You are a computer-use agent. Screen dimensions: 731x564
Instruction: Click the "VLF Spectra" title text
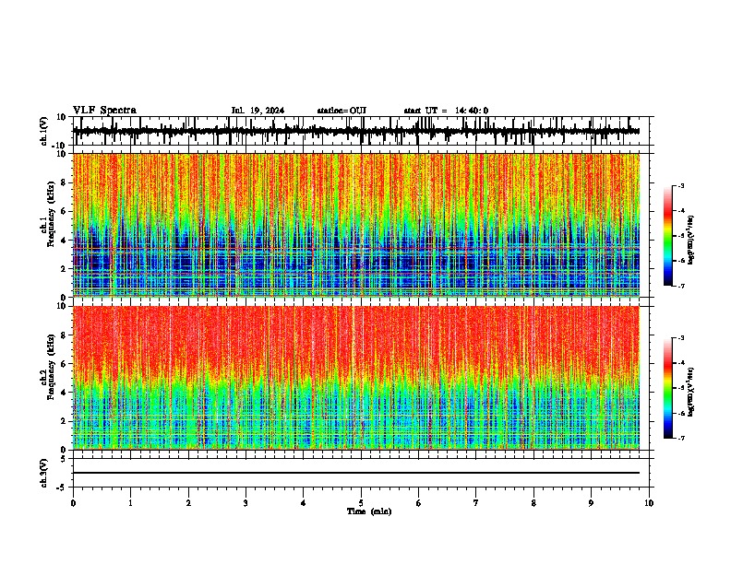104,111
